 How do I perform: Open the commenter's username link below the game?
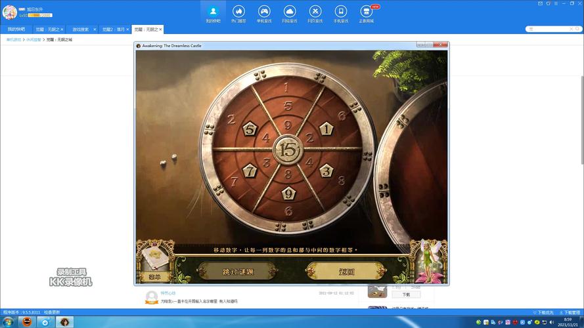click(168, 293)
